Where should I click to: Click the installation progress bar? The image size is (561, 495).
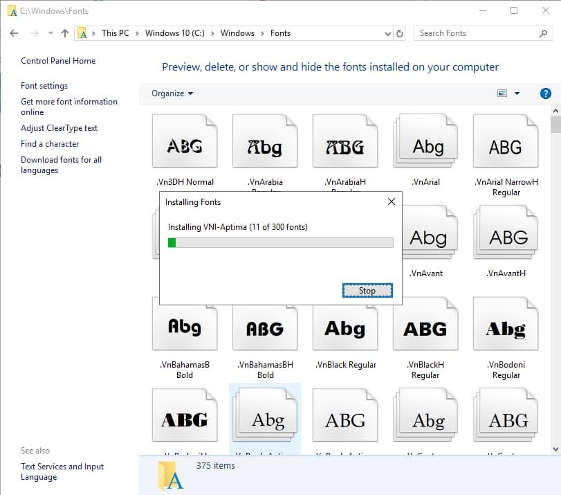[280, 242]
